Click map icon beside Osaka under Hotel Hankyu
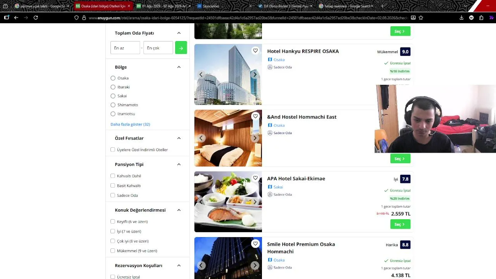This screenshot has width=496, height=279. pyautogui.click(x=270, y=59)
